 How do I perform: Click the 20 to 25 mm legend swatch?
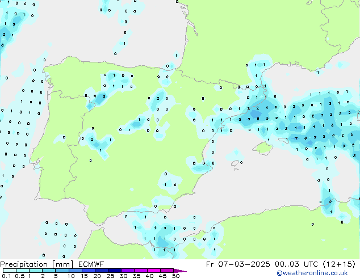tap(102, 271)
